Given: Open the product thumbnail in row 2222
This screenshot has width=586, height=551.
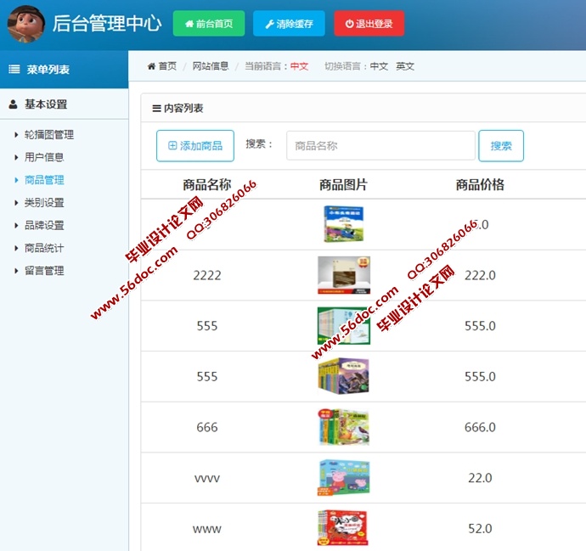Looking at the screenshot, I should point(344,275).
